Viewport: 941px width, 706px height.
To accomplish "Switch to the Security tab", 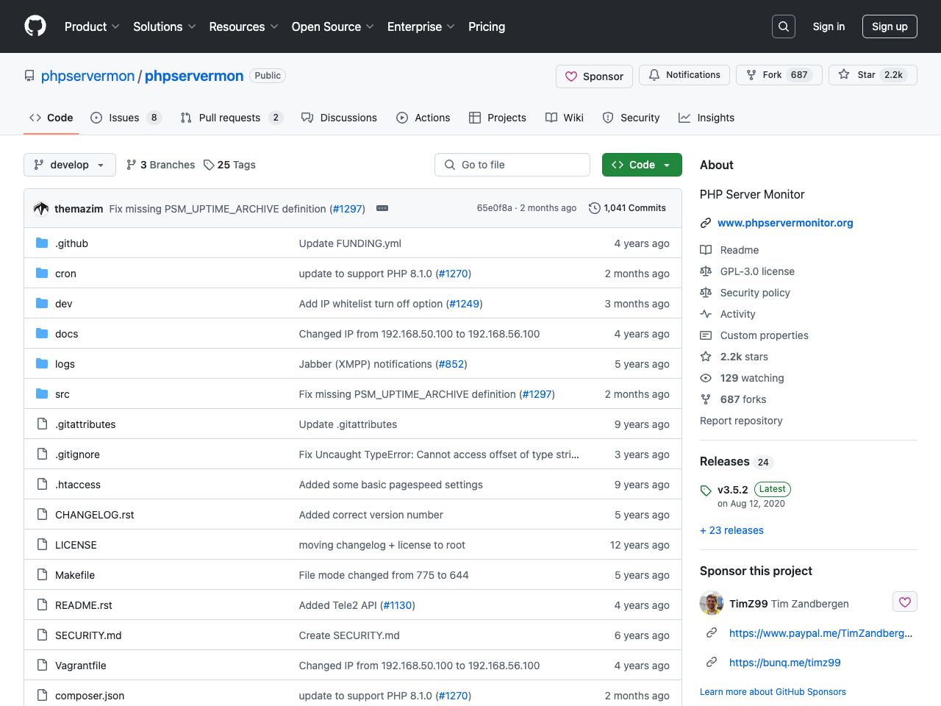I will (x=631, y=118).
